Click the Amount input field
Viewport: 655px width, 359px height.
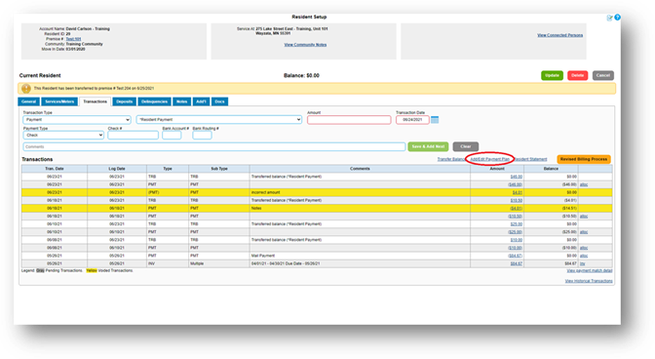tap(349, 120)
